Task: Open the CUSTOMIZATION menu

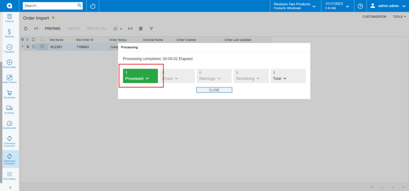Action: tap(374, 17)
